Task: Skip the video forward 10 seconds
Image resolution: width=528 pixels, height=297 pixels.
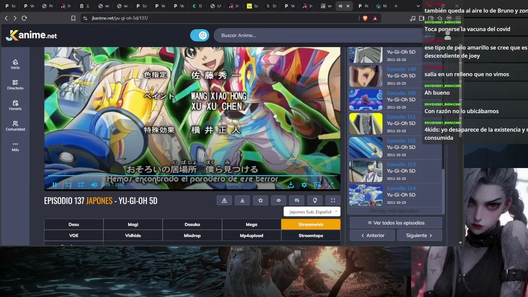Action: (x=81, y=185)
